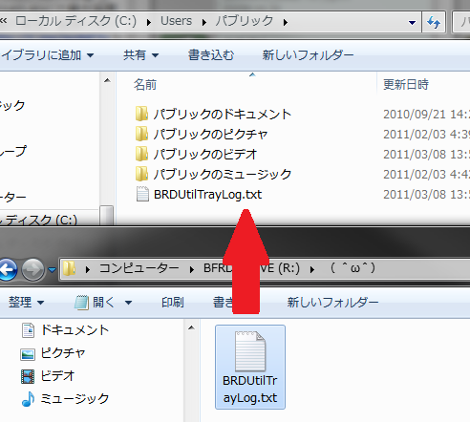Viewport: 470px width, 422px height.
Task: Go back using blue back arrow
Action: click(8, 270)
